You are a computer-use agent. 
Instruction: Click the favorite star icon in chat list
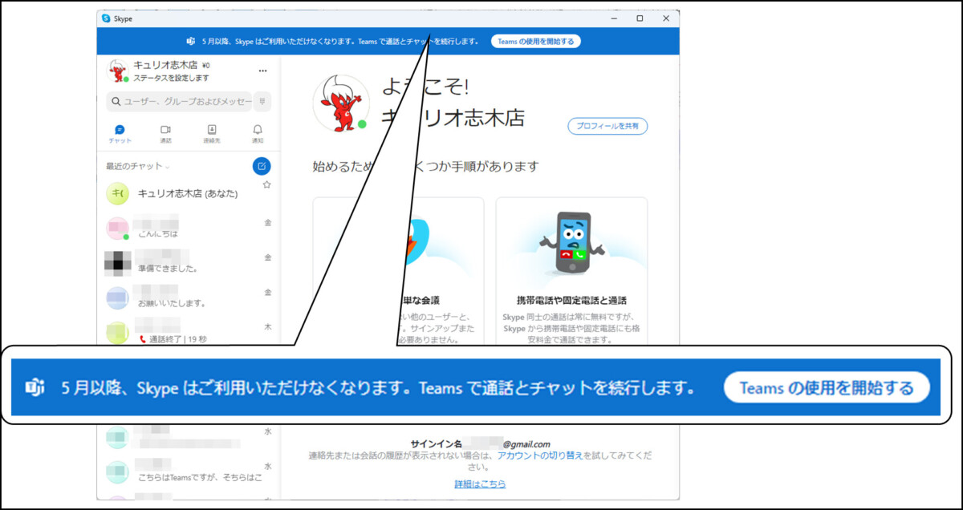click(267, 184)
